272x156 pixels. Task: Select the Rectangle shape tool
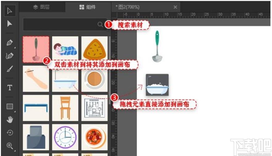click(10, 106)
